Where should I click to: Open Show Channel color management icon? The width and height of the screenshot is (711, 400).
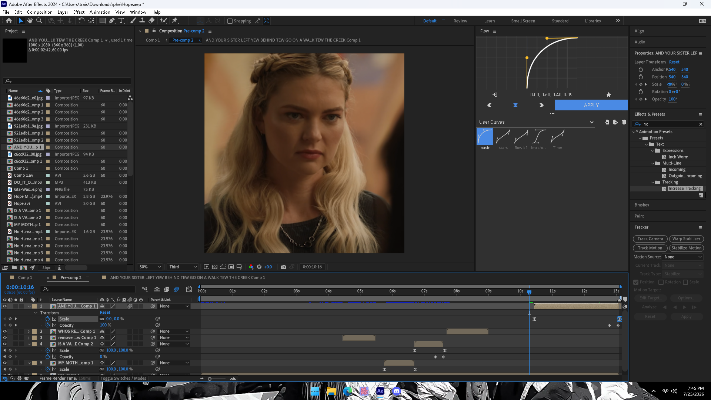tap(251, 267)
